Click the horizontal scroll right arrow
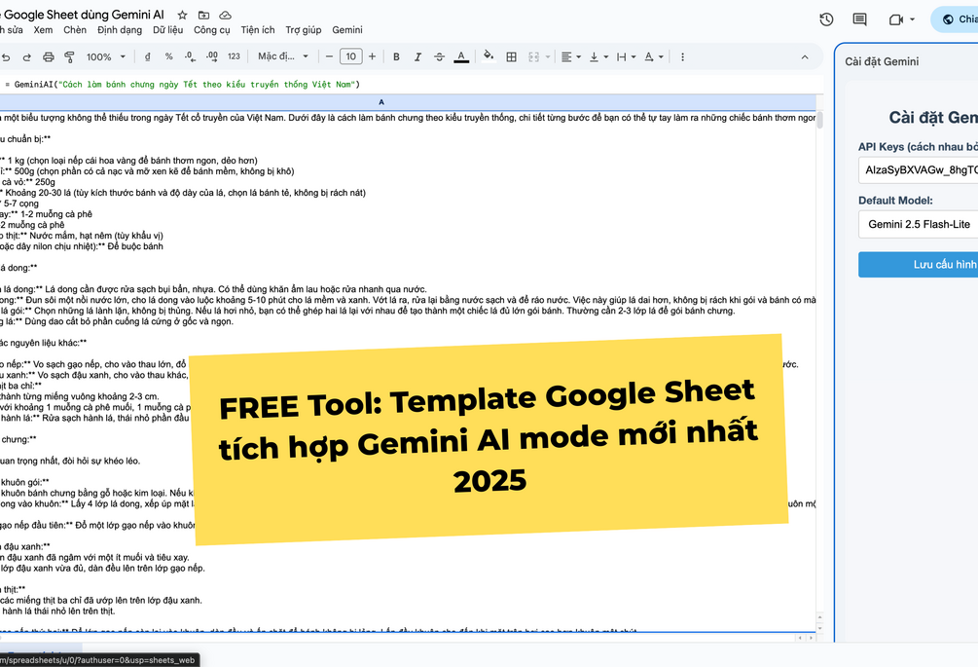 tap(811, 638)
